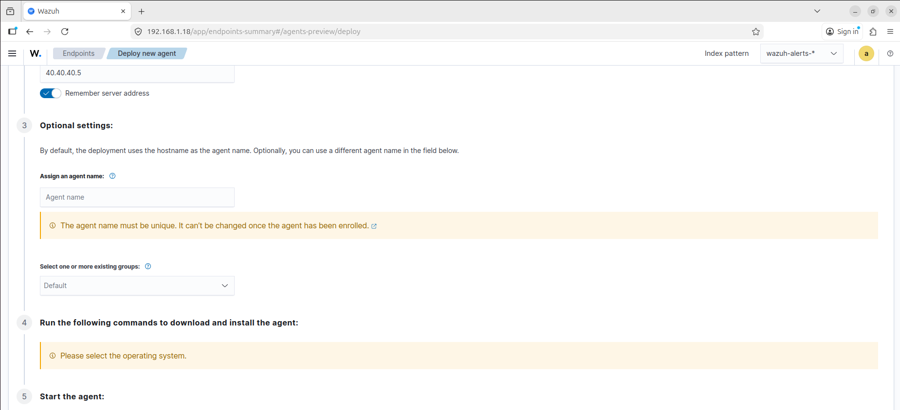900x410 pixels.
Task: Select the Deploy new agent breadcrumb
Action: [147, 53]
